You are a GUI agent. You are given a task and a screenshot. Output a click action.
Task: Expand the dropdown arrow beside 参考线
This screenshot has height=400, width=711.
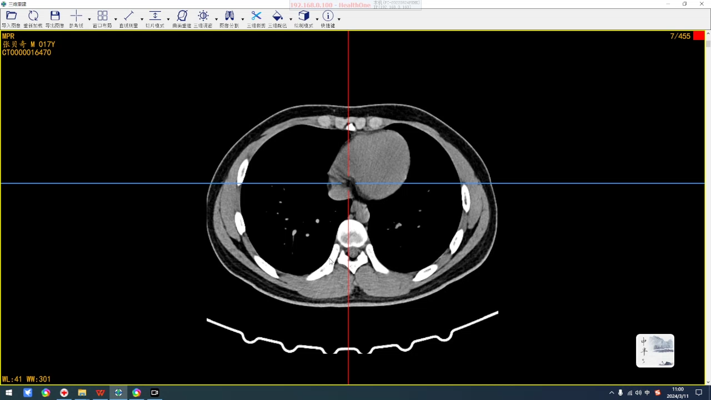(89, 19)
